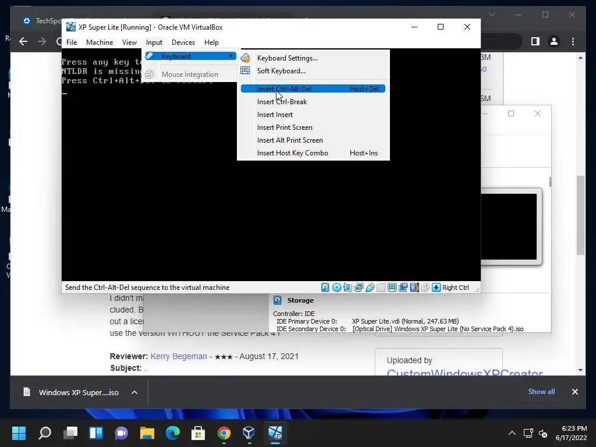Click the blue Storage disk icon in the VirtualBox Manager
This screenshot has width=596, height=447.
(278, 300)
